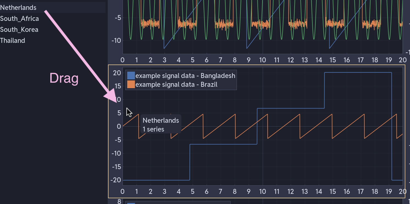Click x-axis tick 5 of the middle plot
The width and height of the screenshot is (410, 204).
pos(192,191)
